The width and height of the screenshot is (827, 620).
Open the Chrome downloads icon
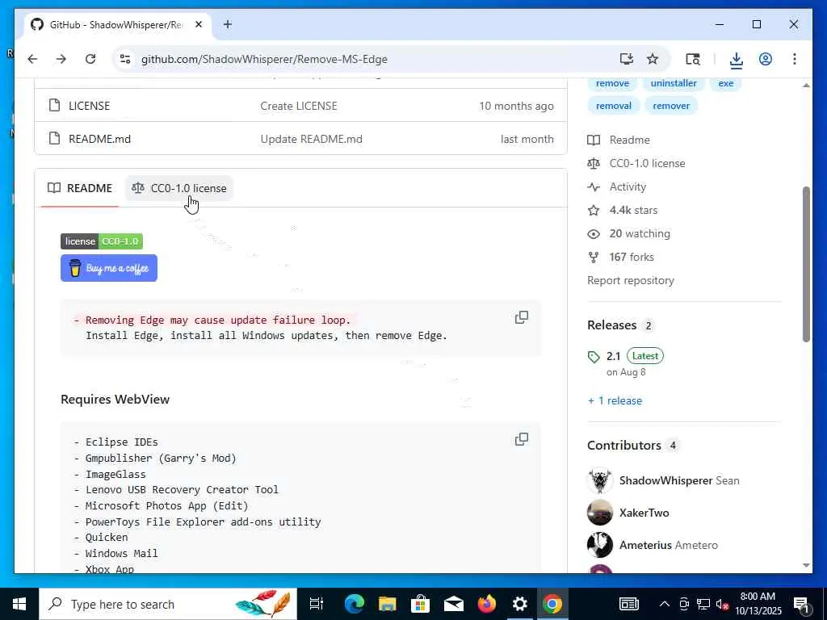pyautogui.click(x=737, y=60)
